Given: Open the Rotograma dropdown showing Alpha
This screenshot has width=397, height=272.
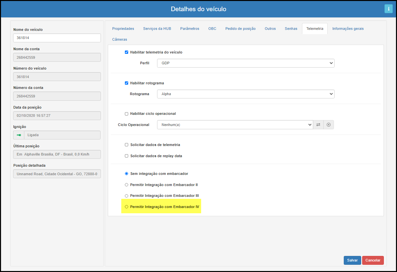Looking at the screenshot, I should [245, 94].
